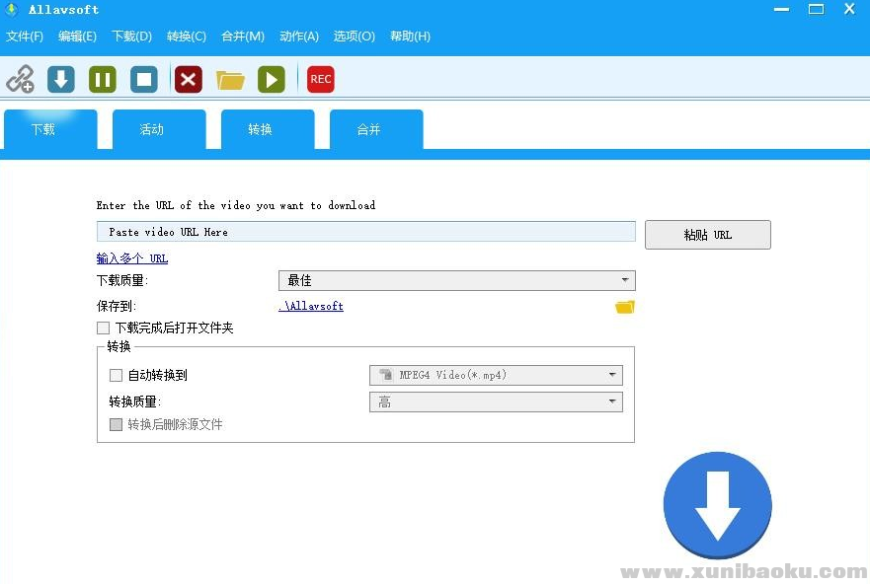Click inside the video URL input field

[365, 231]
